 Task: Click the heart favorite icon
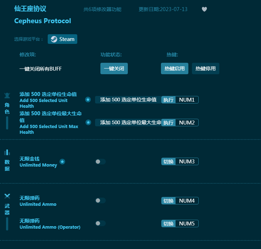click(204, 9)
